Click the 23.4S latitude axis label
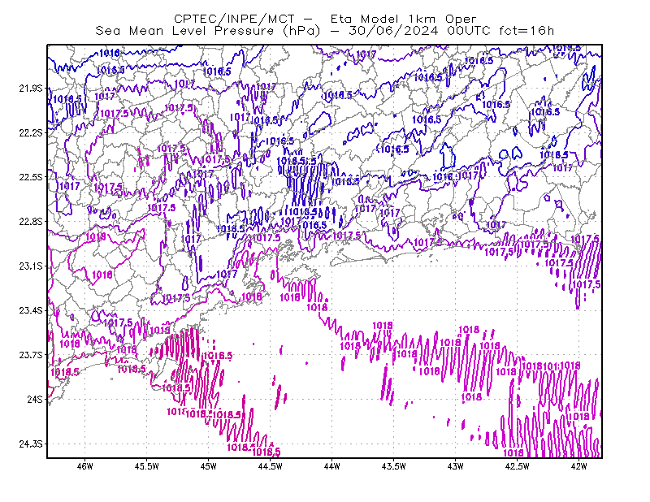Screen dimensions: 650x502 click(31, 310)
